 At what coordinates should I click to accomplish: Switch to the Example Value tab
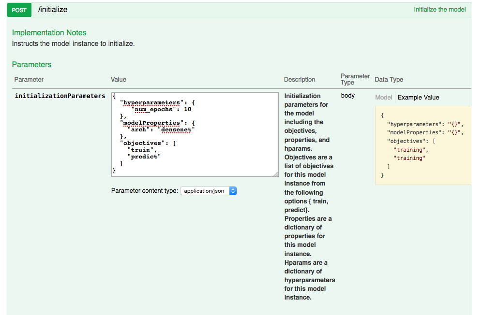[x=418, y=97]
